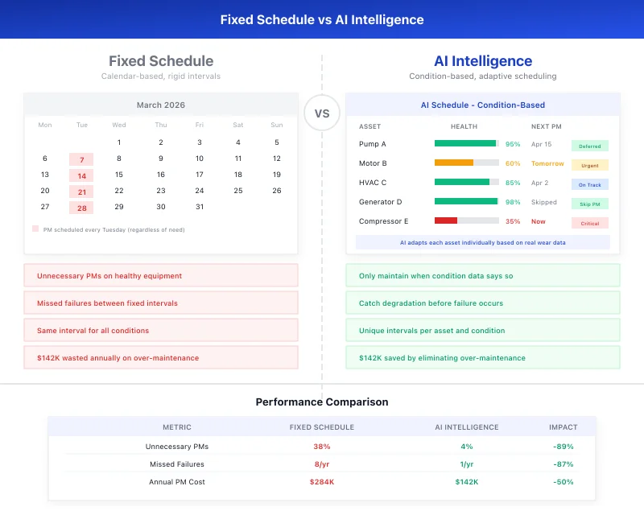Open the March 2026 month selector
The width and height of the screenshot is (644, 515).
(x=160, y=105)
